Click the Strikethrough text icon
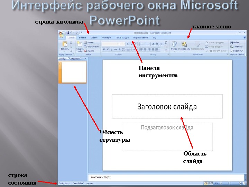 pyautogui.click(x=116, y=50)
